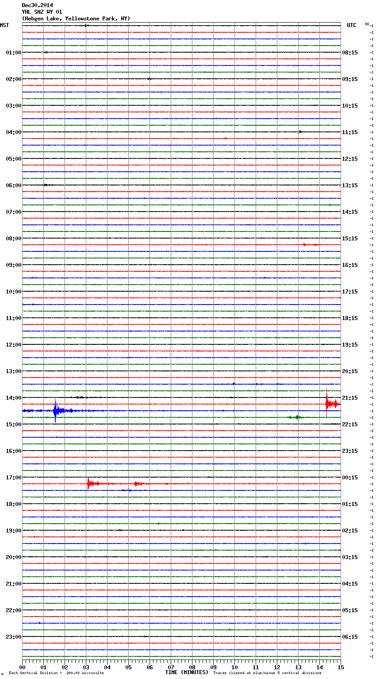Click the 02:15 UTC time label
This screenshot has width=376, height=679.
(x=350, y=531)
